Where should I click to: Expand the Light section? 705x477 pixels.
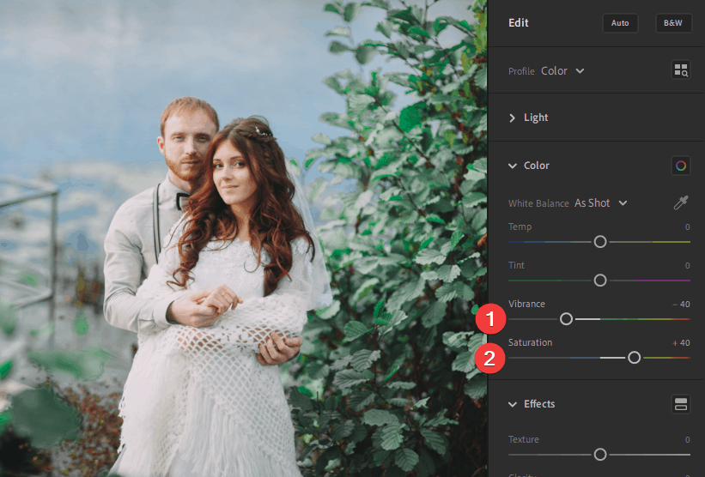(x=528, y=118)
